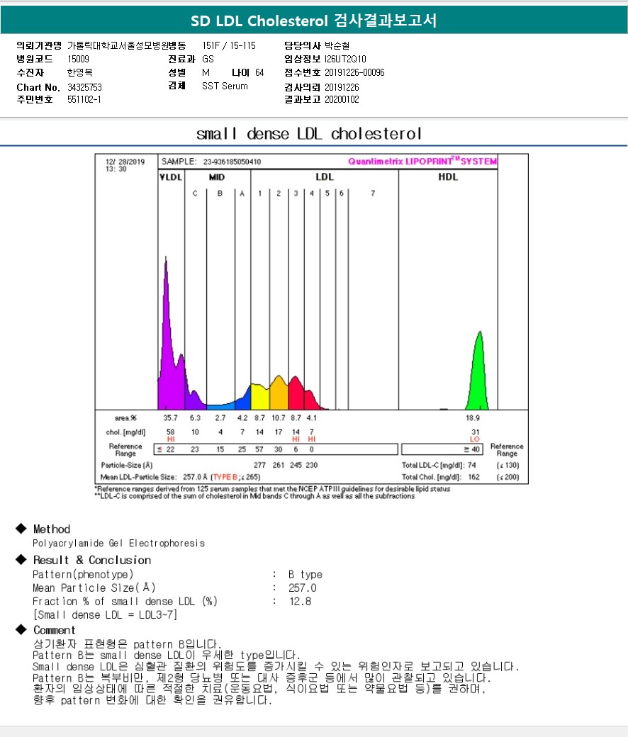The width and height of the screenshot is (628, 737).
Task: Click the small dense LDL cholesterol heading
Action: tap(309, 134)
